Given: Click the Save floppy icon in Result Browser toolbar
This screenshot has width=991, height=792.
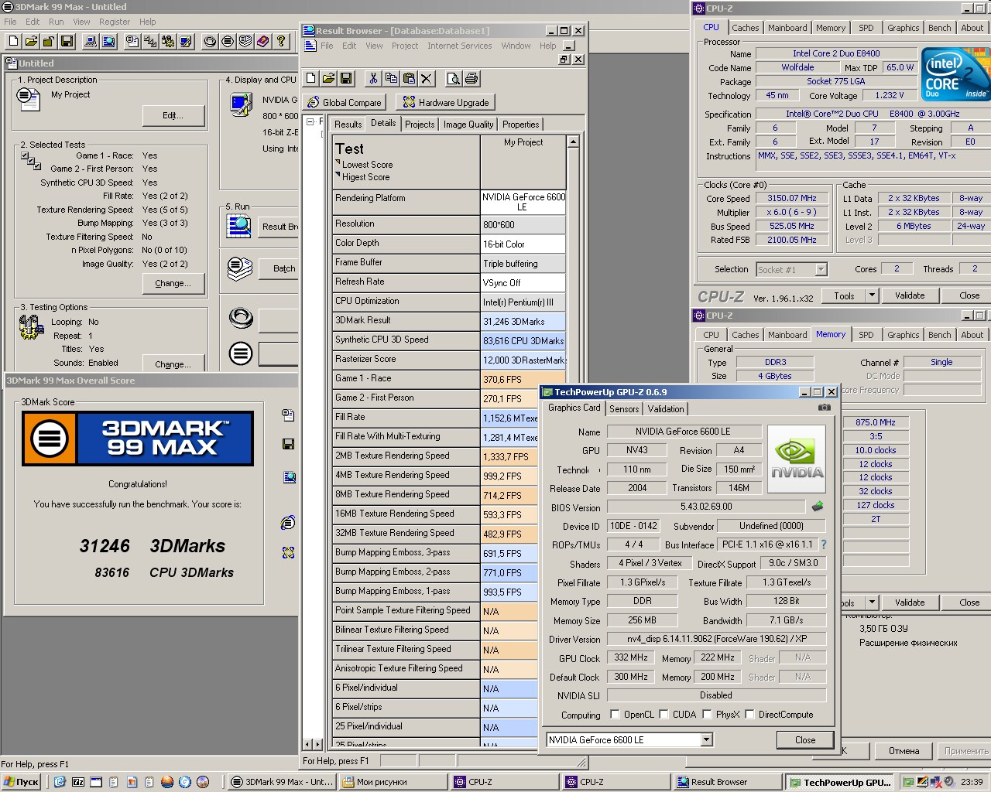Looking at the screenshot, I should tap(346, 78).
